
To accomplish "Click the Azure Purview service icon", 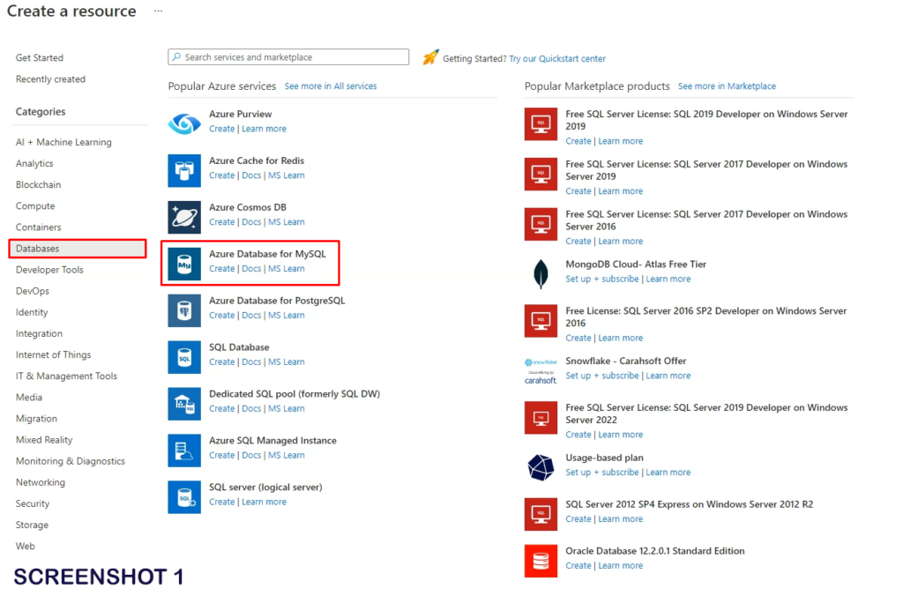I will click(184, 123).
